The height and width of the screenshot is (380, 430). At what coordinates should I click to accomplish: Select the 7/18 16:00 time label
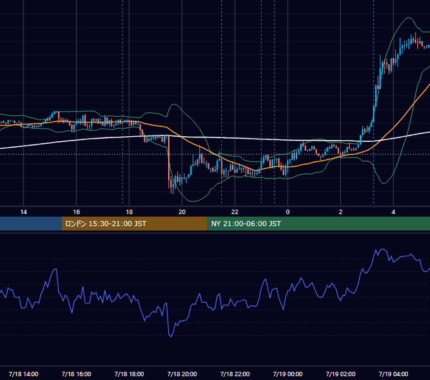coord(77,374)
